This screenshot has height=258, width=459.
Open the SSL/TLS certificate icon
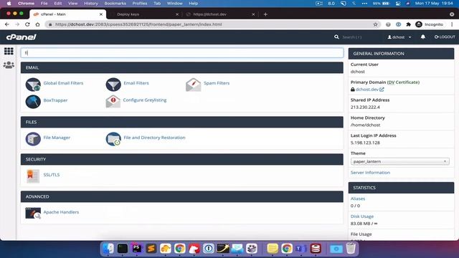click(33, 176)
